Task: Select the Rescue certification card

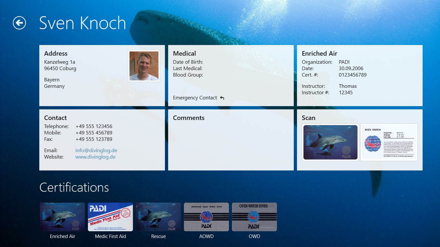Action: [158, 216]
